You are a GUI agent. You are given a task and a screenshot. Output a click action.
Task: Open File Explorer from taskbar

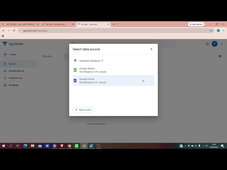(33, 146)
